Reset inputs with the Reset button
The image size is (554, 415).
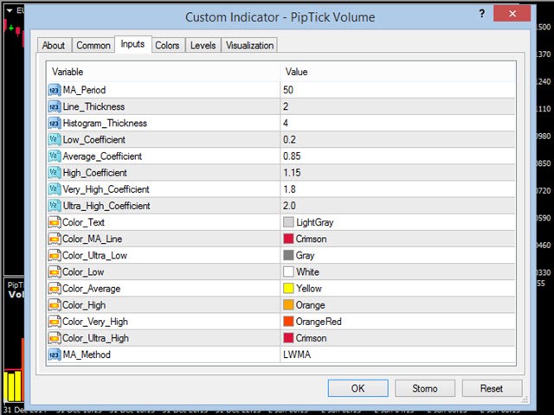(x=492, y=388)
